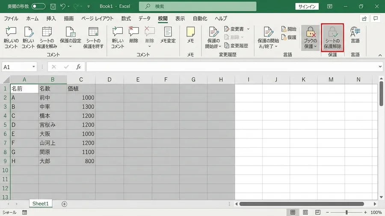Select the Sheet1 sheet tab
The width and height of the screenshot is (385, 216).
point(41,204)
